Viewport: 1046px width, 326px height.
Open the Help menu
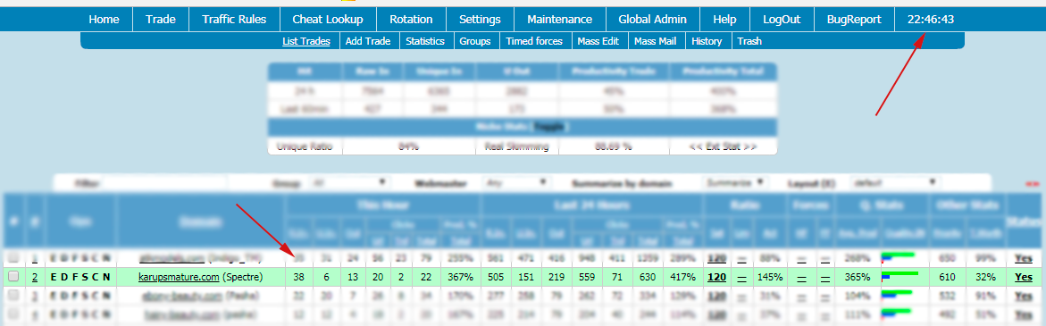(x=724, y=20)
